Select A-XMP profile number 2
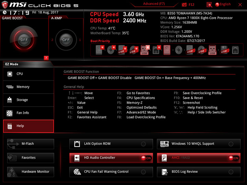 pos(52,40)
